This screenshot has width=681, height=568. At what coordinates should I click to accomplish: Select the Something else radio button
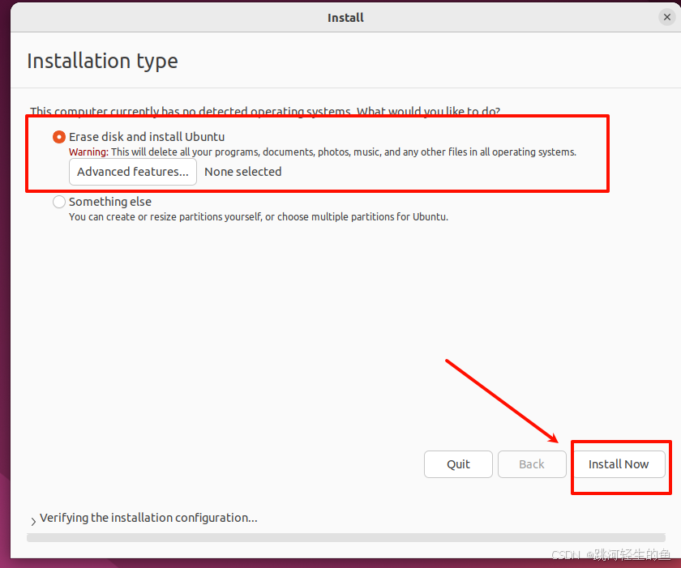tap(59, 202)
